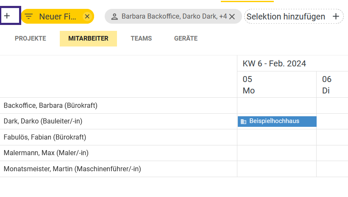Click the building icon on Beispielhochhaus entry

pos(243,121)
